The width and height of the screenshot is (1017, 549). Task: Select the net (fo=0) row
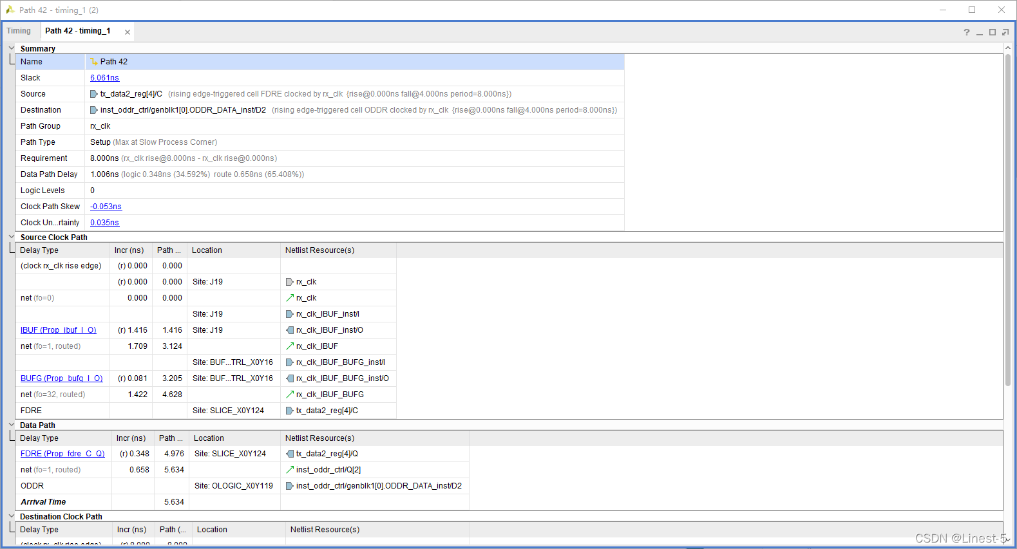tap(206, 298)
